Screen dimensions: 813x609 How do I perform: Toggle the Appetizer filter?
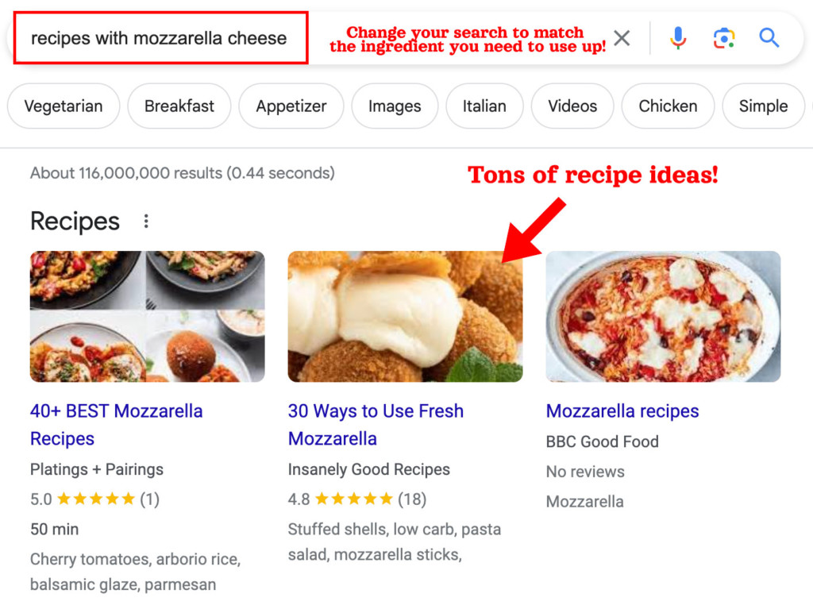(x=291, y=106)
